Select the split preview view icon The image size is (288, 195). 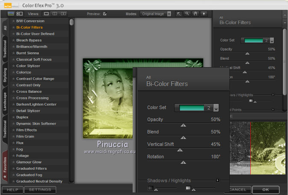[x=55, y=14]
